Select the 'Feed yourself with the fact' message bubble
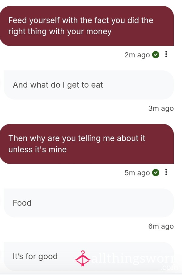 (87, 26)
